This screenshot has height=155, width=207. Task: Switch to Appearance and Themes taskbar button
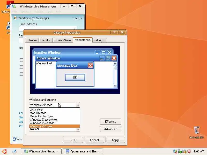point(83,151)
